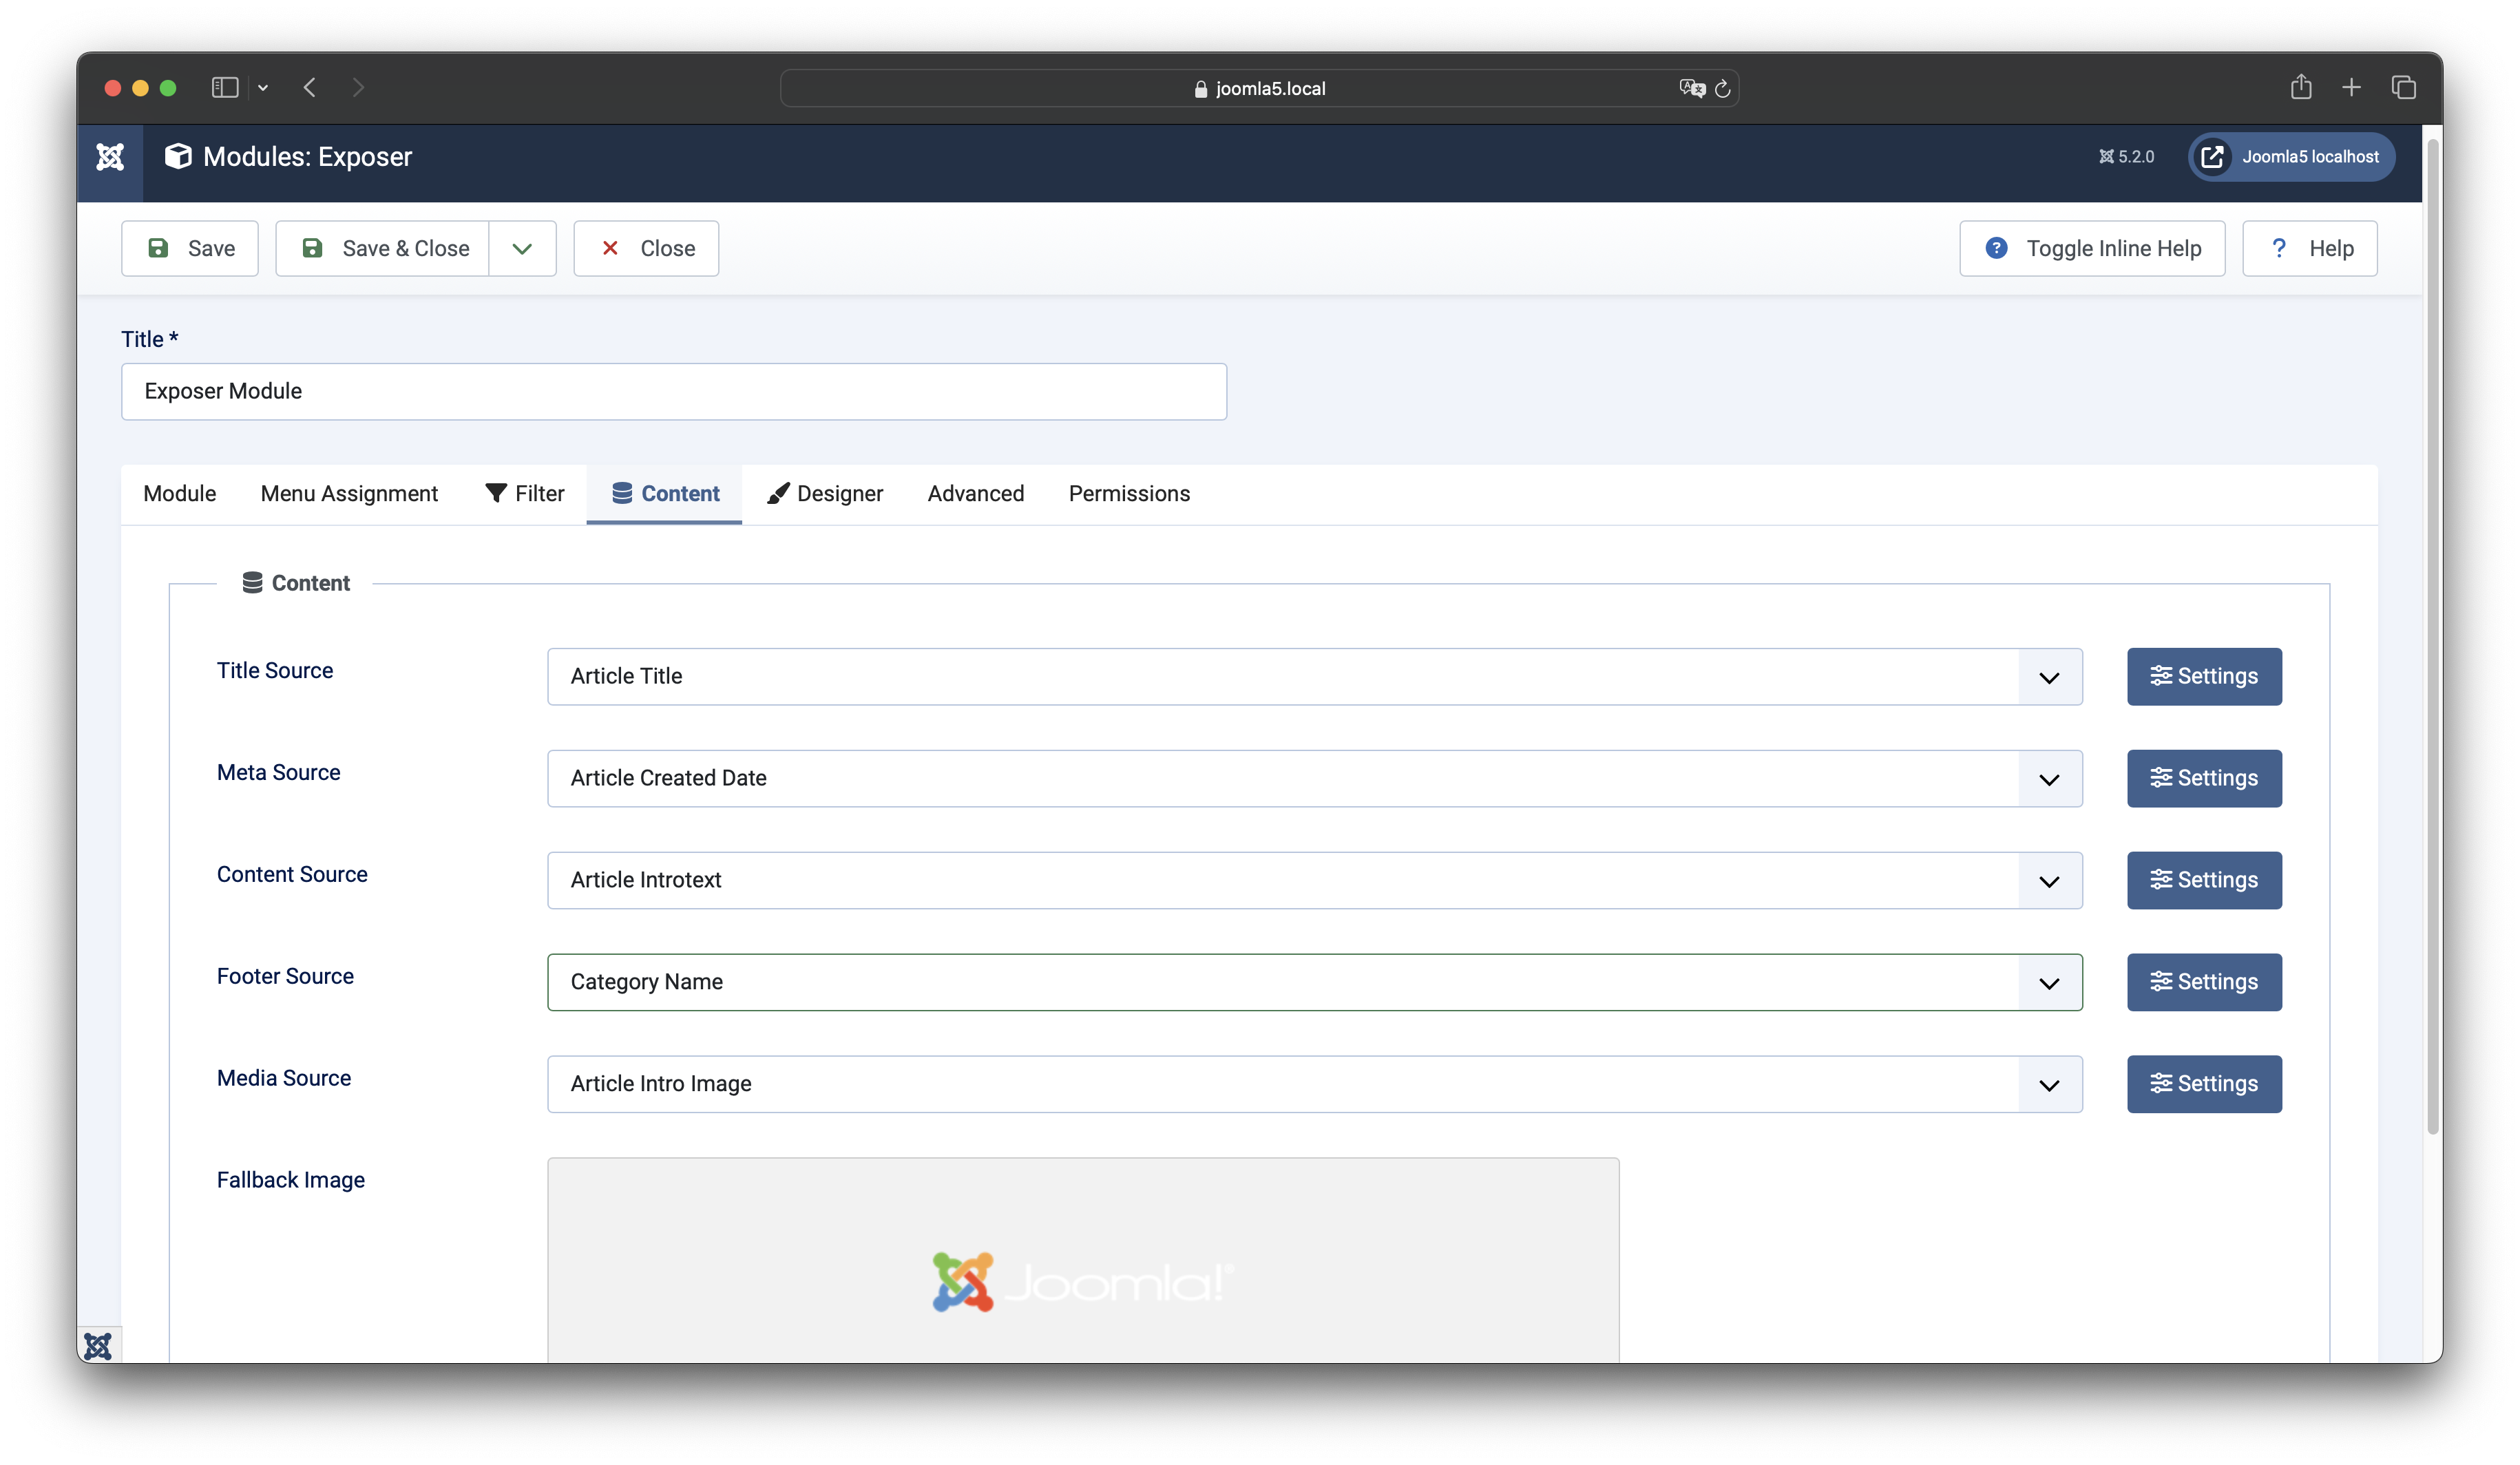Click the Content fieldset legend
This screenshot has width=2520, height=1465.
pyautogui.click(x=296, y=583)
